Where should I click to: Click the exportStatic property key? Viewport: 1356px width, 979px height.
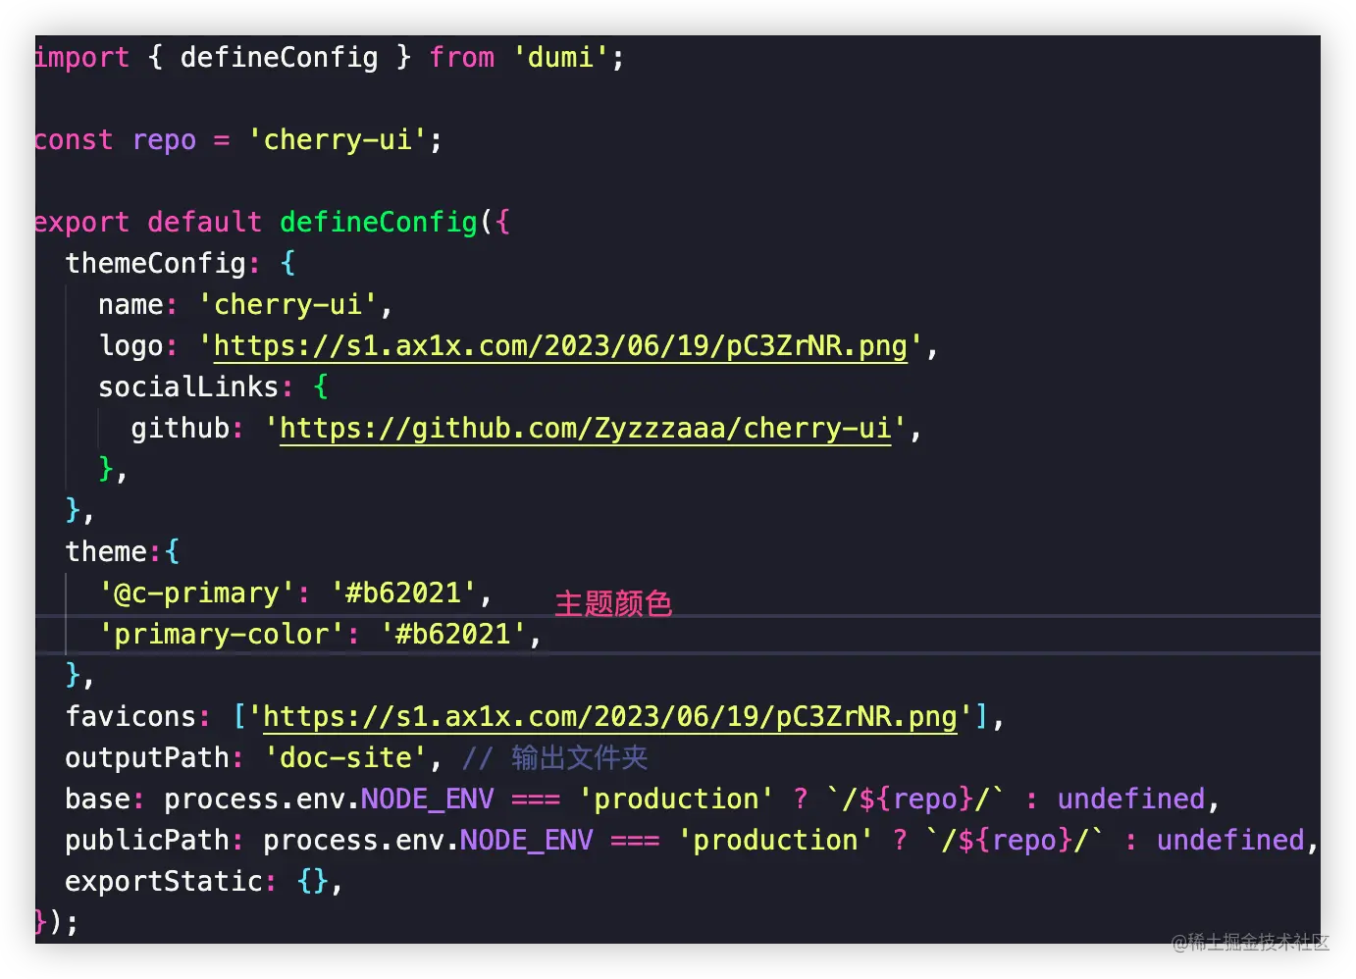pos(164,882)
